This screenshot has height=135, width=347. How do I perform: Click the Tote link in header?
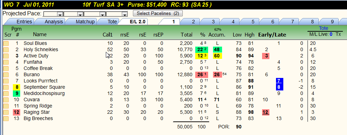324,28
